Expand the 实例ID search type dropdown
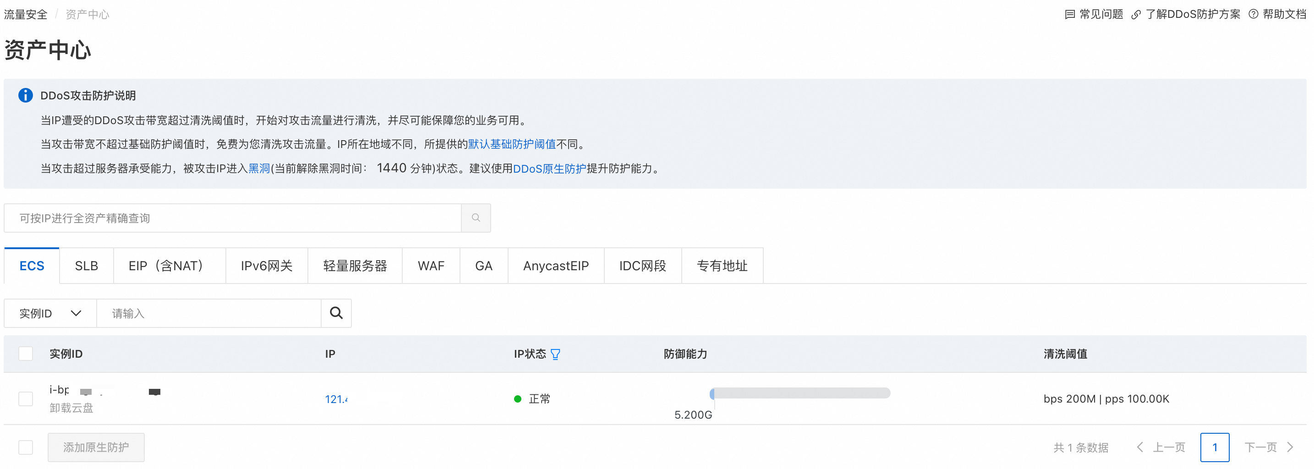Viewport: 1314px width, 469px height. tap(50, 313)
